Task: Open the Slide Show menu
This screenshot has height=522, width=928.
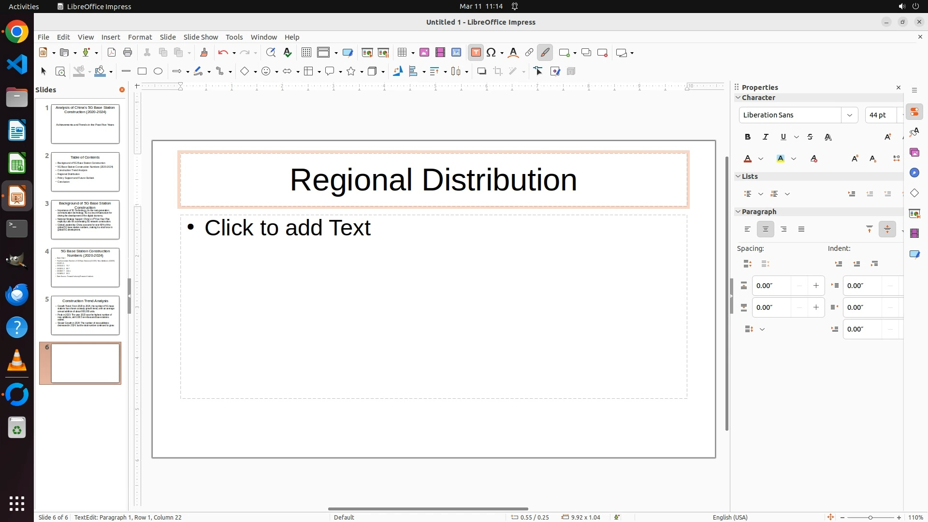Action: pos(201,37)
